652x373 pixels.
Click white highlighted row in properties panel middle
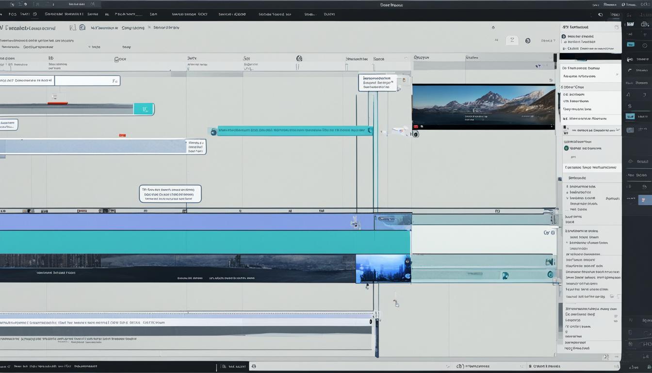tap(591, 167)
